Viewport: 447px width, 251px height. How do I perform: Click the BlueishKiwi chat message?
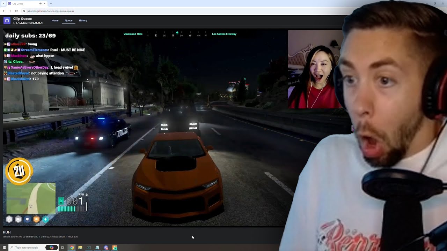click(x=21, y=79)
